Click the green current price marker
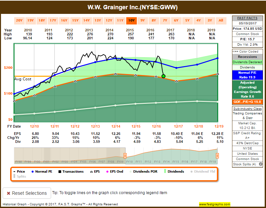Screen dimensions: 266x208 point(163,76)
